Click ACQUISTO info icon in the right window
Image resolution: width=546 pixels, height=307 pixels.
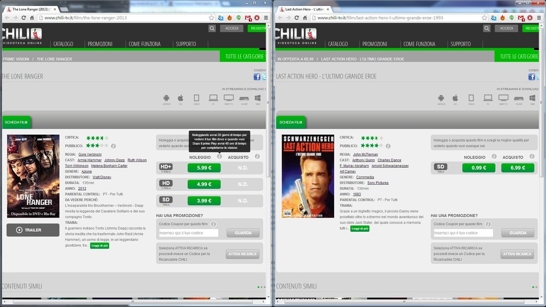[529, 157]
